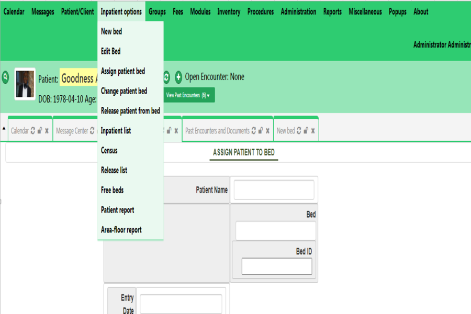Open the About menu
Viewport: 471px width, 314px height.
[421, 12]
